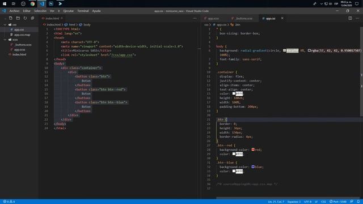The width and height of the screenshot is (363, 204).
Task: Click the white color swatch in .btn--red
Action: point(234,154)
